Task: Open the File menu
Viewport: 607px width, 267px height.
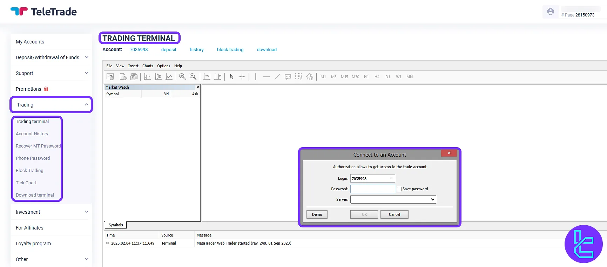Action: click(x=109, y=66)
